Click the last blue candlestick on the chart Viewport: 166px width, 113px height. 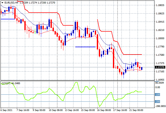(x=142, y=68)
